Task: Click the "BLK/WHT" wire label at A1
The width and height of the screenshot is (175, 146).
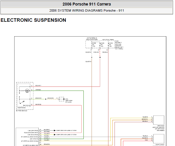Action: pyautogui.click(x=47, y=130)
